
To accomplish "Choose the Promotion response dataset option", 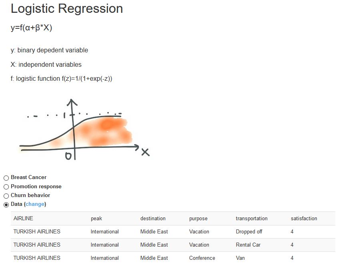I will [6, 187].
